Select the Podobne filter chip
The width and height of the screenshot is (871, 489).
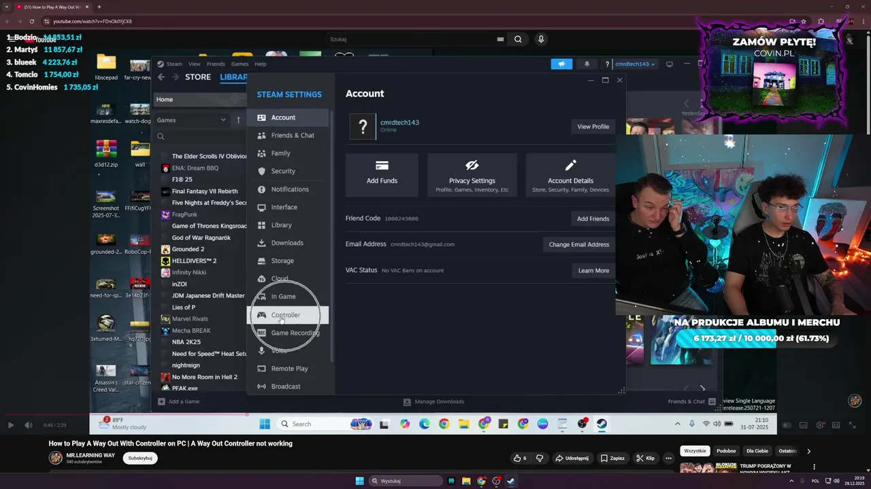726,451
